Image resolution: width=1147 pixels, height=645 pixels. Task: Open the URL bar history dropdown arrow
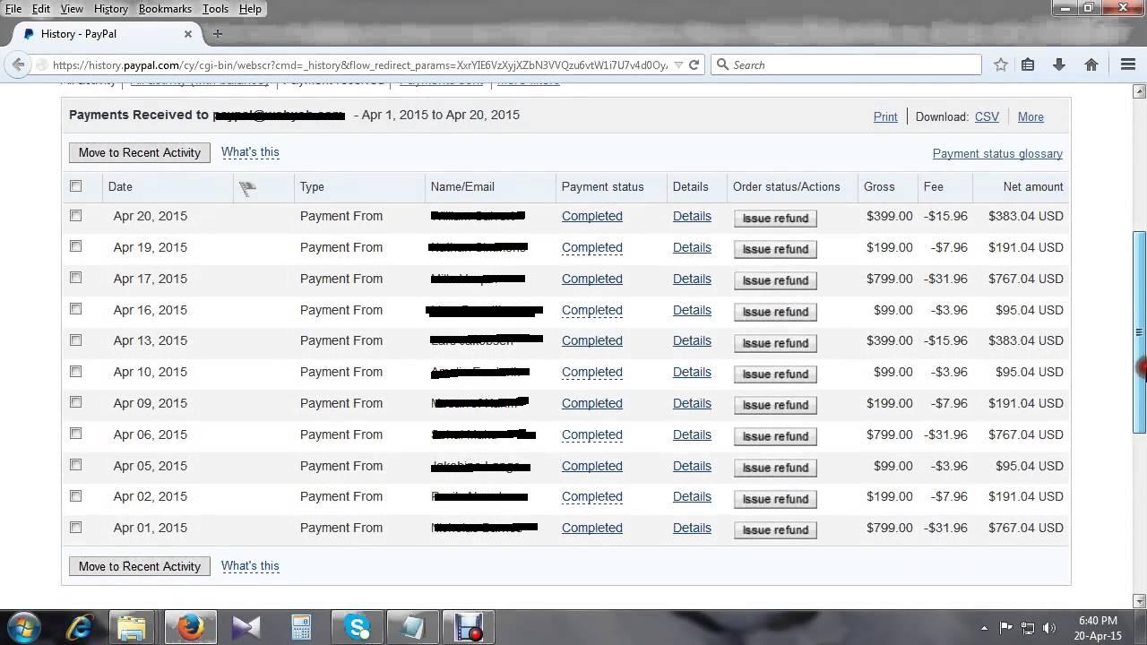pyautogui.click(x=678, y=64)
